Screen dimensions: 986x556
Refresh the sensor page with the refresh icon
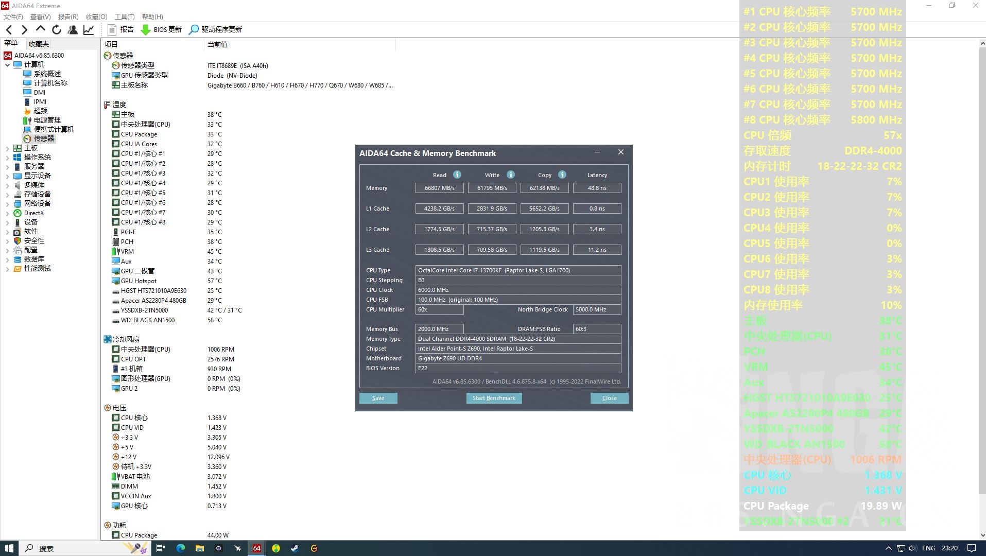tap(57, 30)
